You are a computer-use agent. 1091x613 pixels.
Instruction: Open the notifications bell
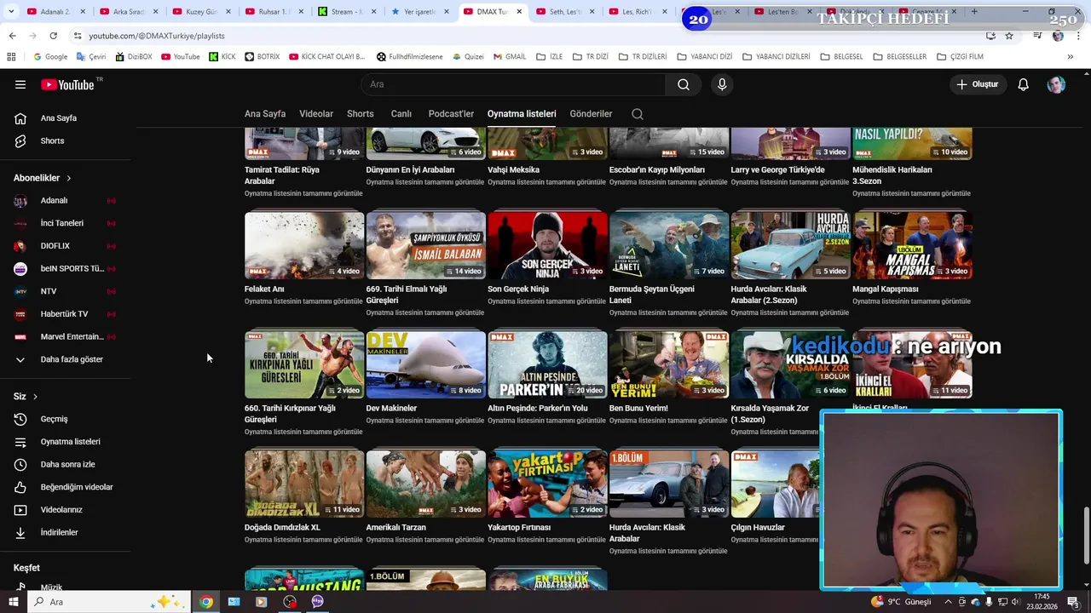point(1023,84)
